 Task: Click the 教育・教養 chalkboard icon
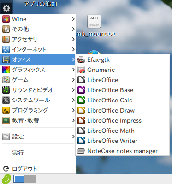(x=6, y=120)
